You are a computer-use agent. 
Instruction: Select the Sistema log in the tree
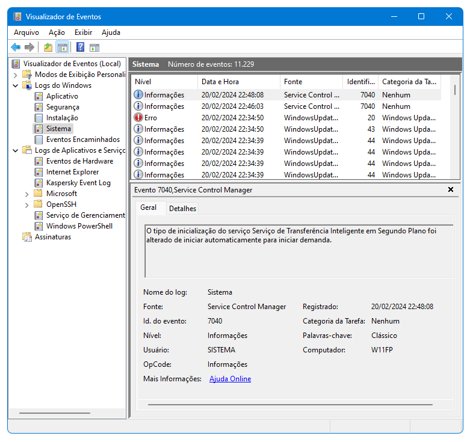point(58,129)
